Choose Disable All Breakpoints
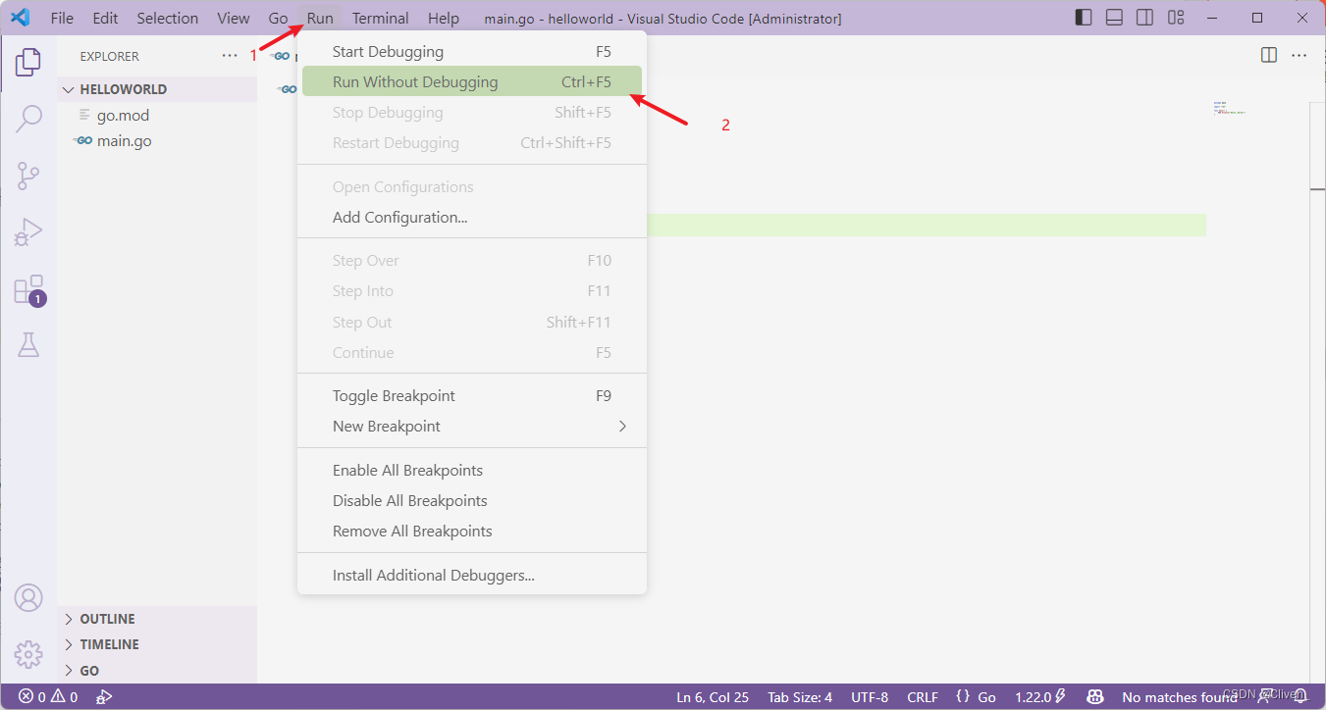This screenshot has width=1326, height=710. tap(472, 501)
